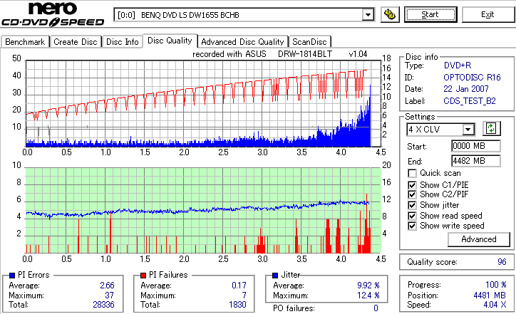This screenshot has width=516, height=314.
Task: Select the Disc Quality tab
Action: (x=170, y=41)
